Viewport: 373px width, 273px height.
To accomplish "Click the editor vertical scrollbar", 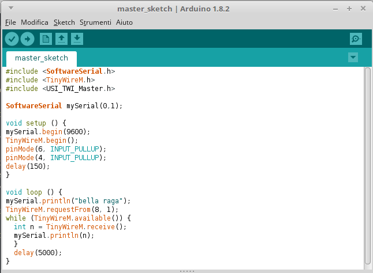I will click(x=368, y=165).
